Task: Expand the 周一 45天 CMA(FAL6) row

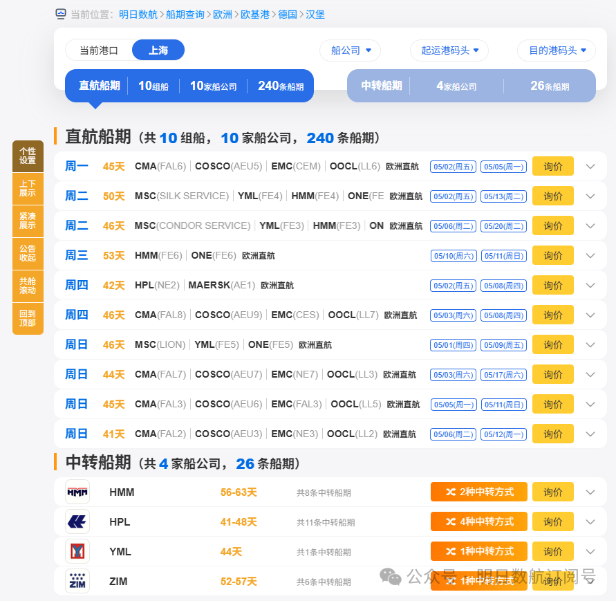Action: point(590,166)
